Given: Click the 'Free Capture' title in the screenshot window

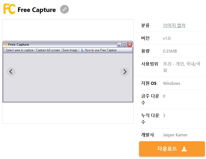Looking at the screenshot, I should (19, 45).
